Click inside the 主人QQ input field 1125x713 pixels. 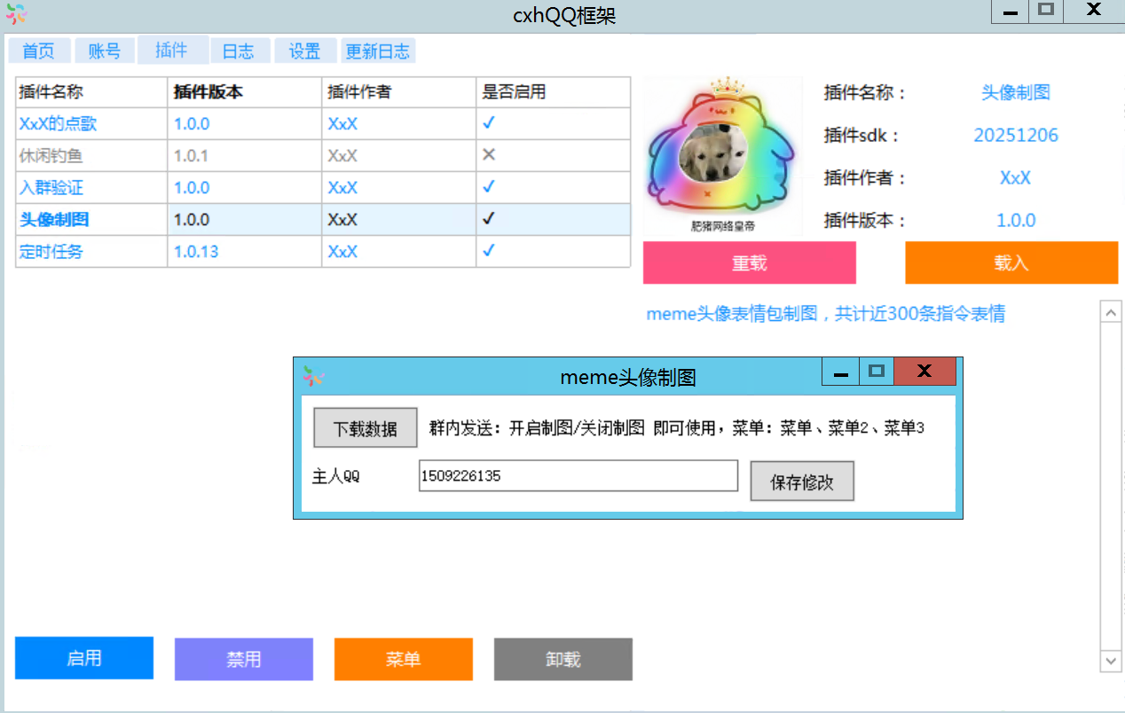578,476
